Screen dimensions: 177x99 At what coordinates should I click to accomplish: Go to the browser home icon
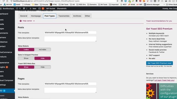coord(7,1)
